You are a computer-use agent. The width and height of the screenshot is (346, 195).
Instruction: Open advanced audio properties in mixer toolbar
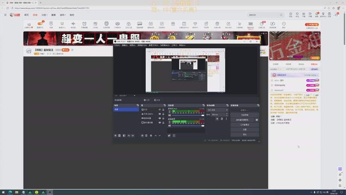tap(169, 136)
